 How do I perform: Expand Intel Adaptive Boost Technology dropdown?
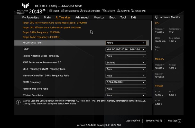tap(126, 56)
